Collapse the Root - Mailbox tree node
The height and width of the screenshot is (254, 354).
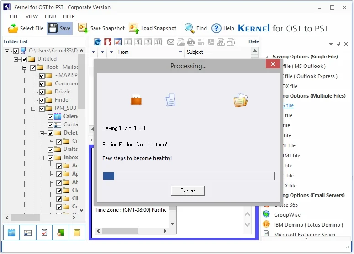[24, 67]
